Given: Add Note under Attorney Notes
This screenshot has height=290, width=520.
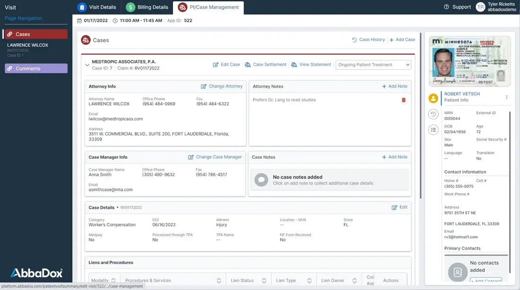Looking at the screenshot, I should coord(395,86).
